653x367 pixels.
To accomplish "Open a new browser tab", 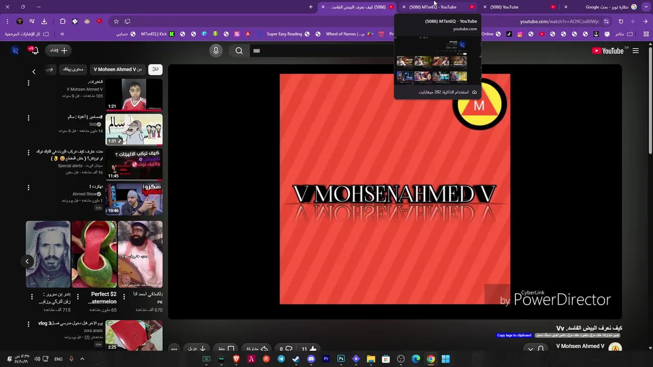I will tap(311, 7).
